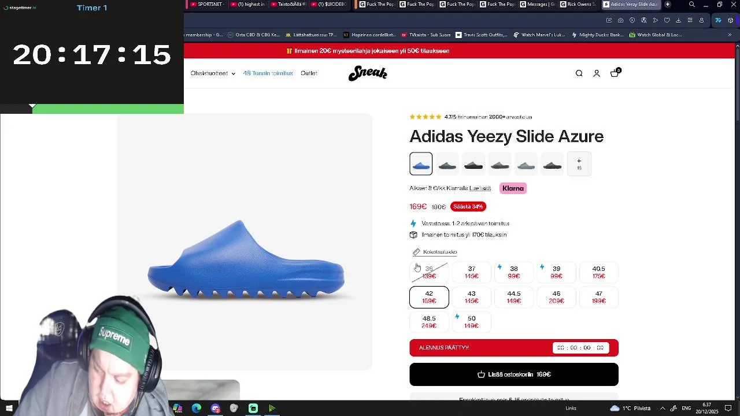Screen dimensions: 740x416
Task: Select size 38 for 99€
Action: tap(514, 272)
